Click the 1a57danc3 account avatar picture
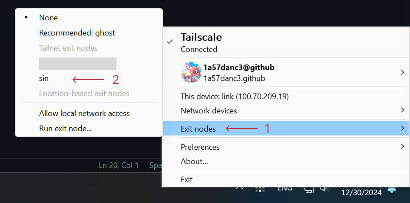The height and width of the screenshot is (203, 410). 191,72
